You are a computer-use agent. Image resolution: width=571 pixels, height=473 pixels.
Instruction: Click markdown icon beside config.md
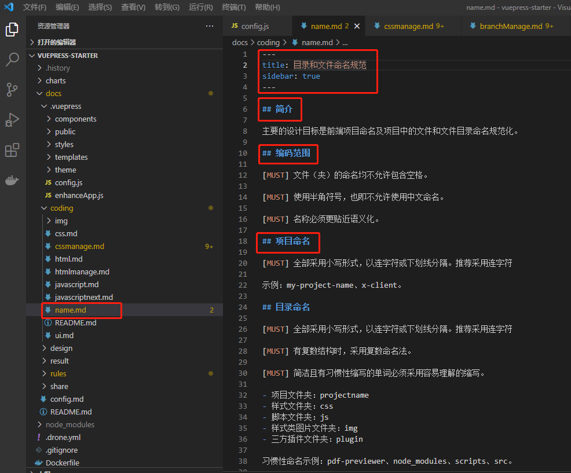click(43, 399)
